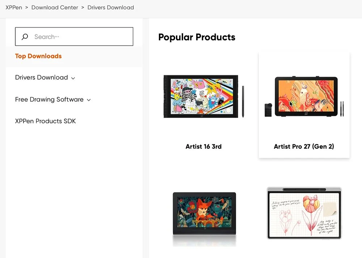This screenshot has height=258, width=362.
Task: Open Drivers Download breadcrumb
Action: click(110, 7)
